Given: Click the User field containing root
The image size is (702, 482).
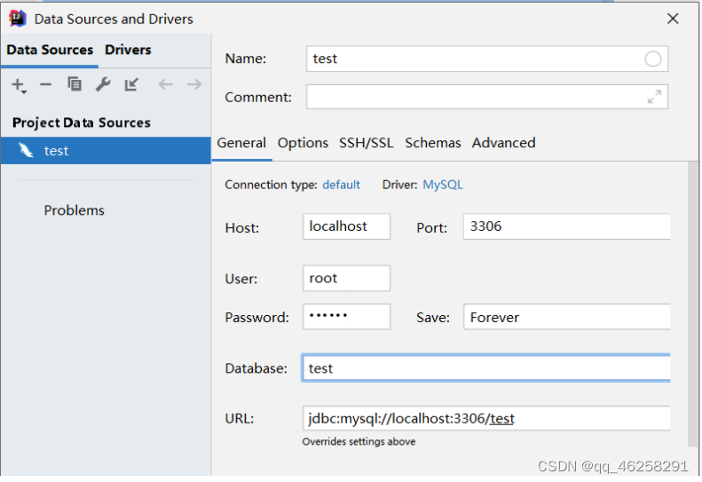Looking at the screenshot, I should click(346, 278).
